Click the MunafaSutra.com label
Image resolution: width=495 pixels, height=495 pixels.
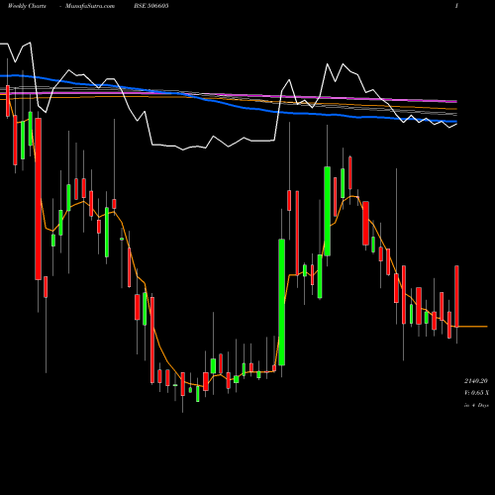click(90, 6)
